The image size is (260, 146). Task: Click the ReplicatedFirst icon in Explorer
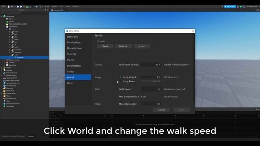click(4, 78)
